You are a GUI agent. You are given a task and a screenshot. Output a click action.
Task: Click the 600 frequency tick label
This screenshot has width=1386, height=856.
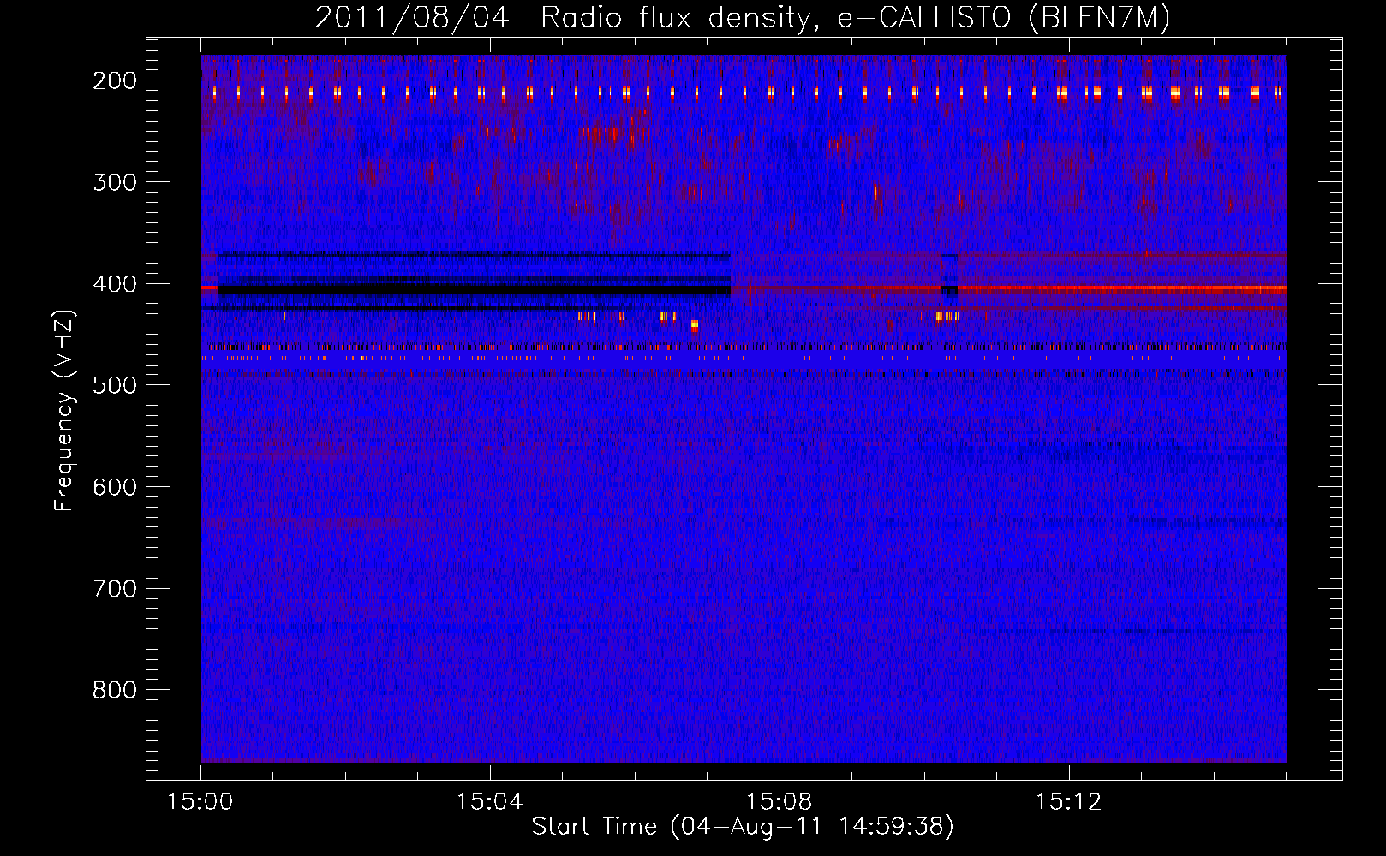pos(115,487)
